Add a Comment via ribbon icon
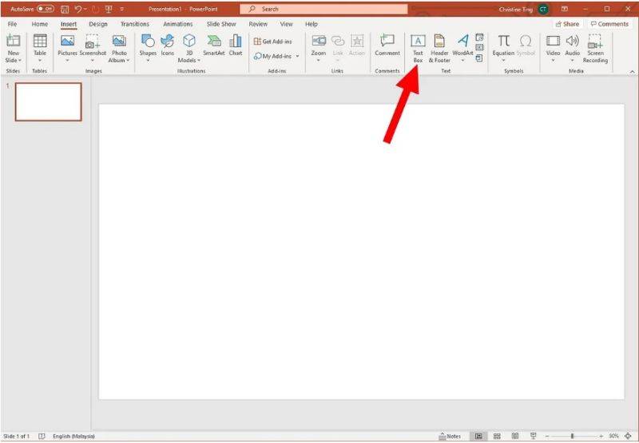Image resolution: width=639 pixels, height=443 pixels. pos(387,46)
